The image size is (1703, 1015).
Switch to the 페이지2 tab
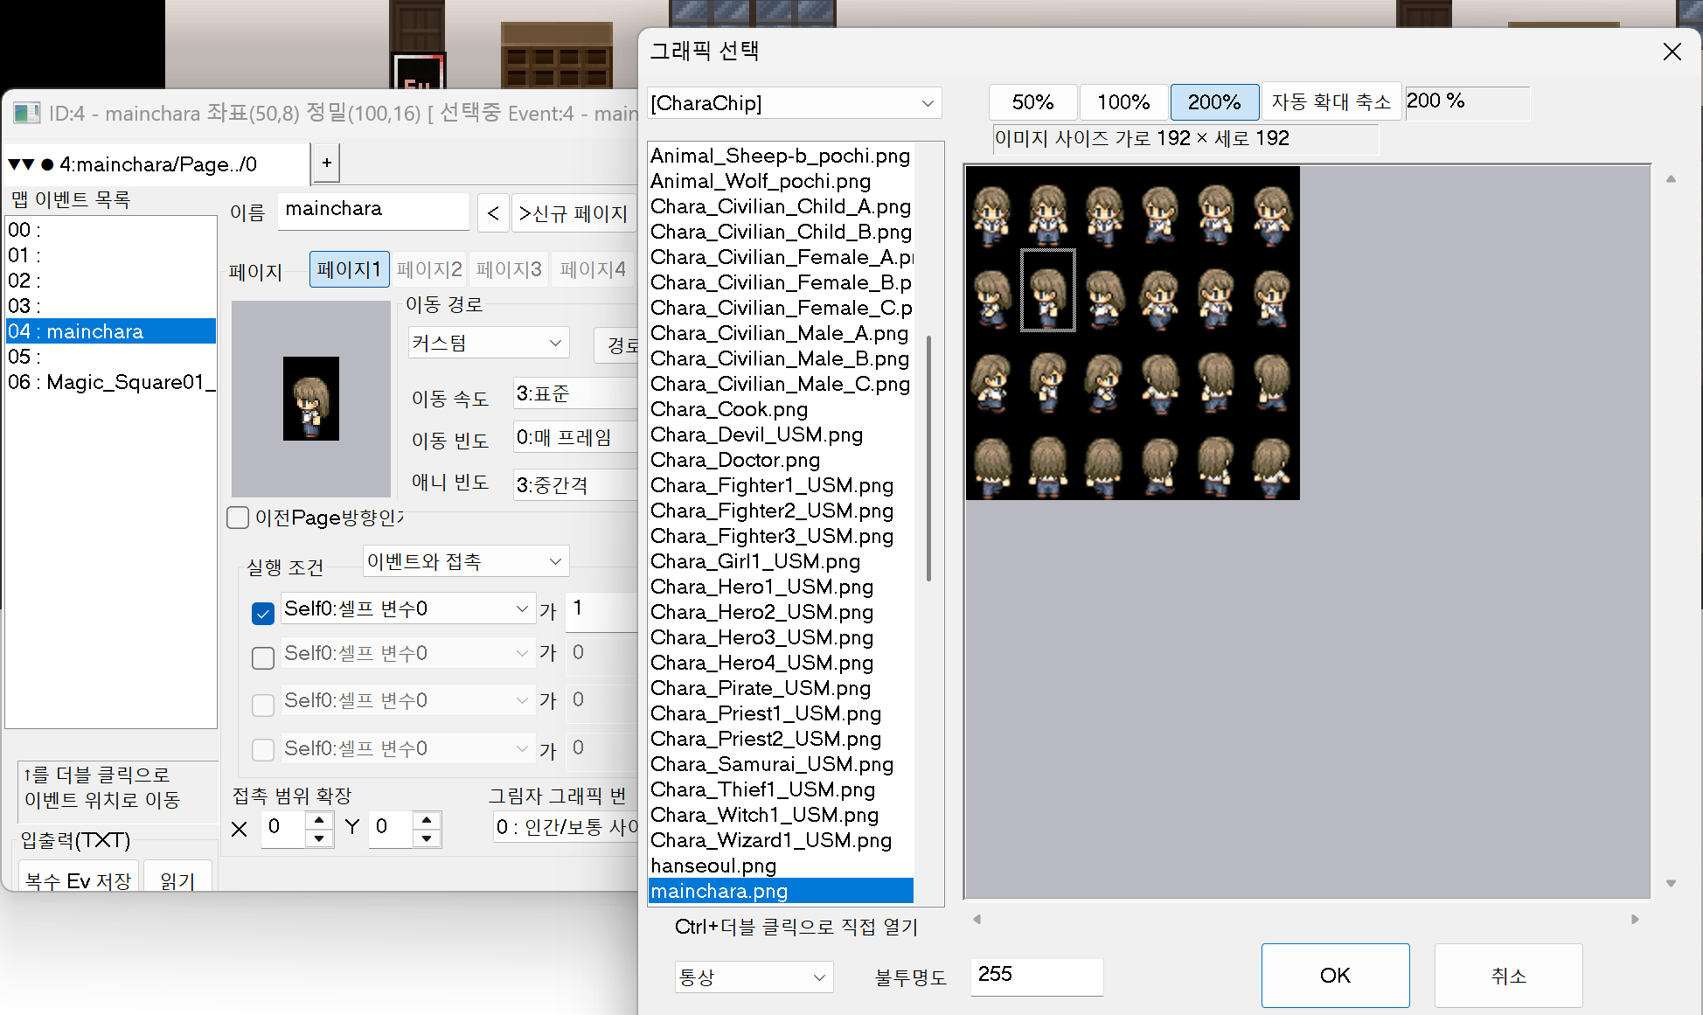tap(428, 269)
